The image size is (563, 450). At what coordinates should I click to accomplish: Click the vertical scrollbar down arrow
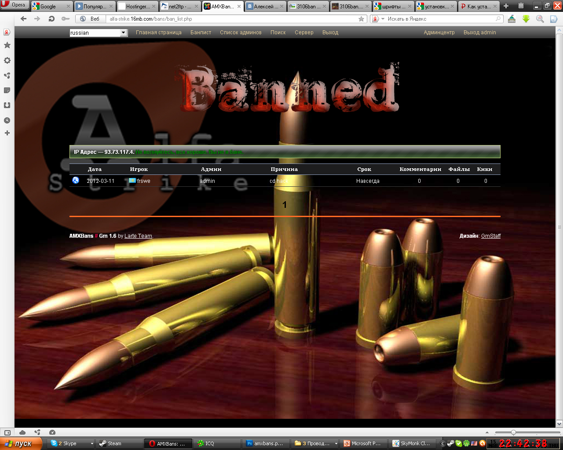pos(559,424)
